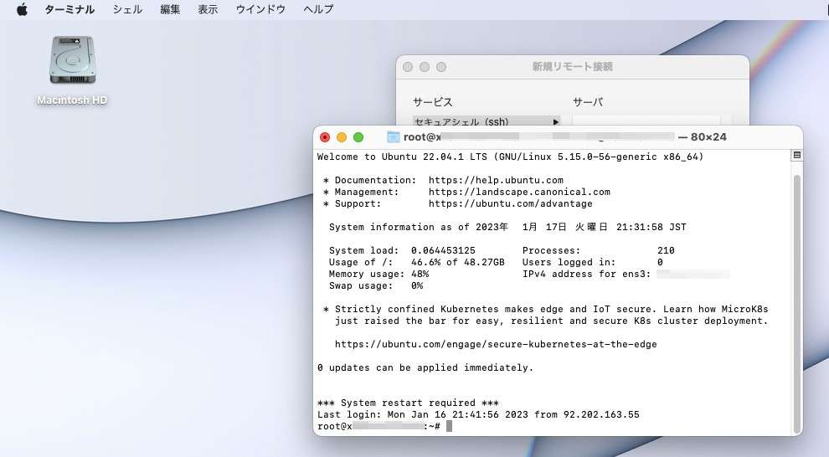Click the サービス column heading
829x457 pixels.
coord(432,102)
